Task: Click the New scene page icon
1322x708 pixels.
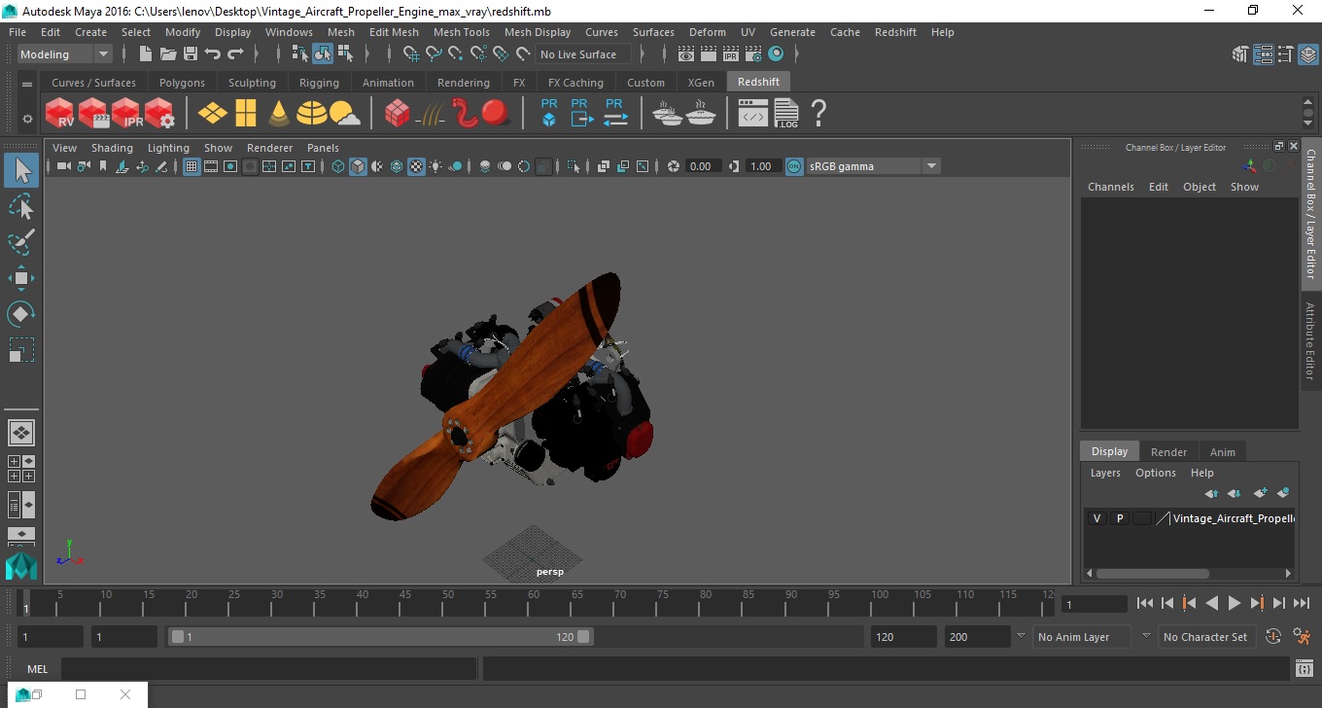Action: tap(146, 54)
